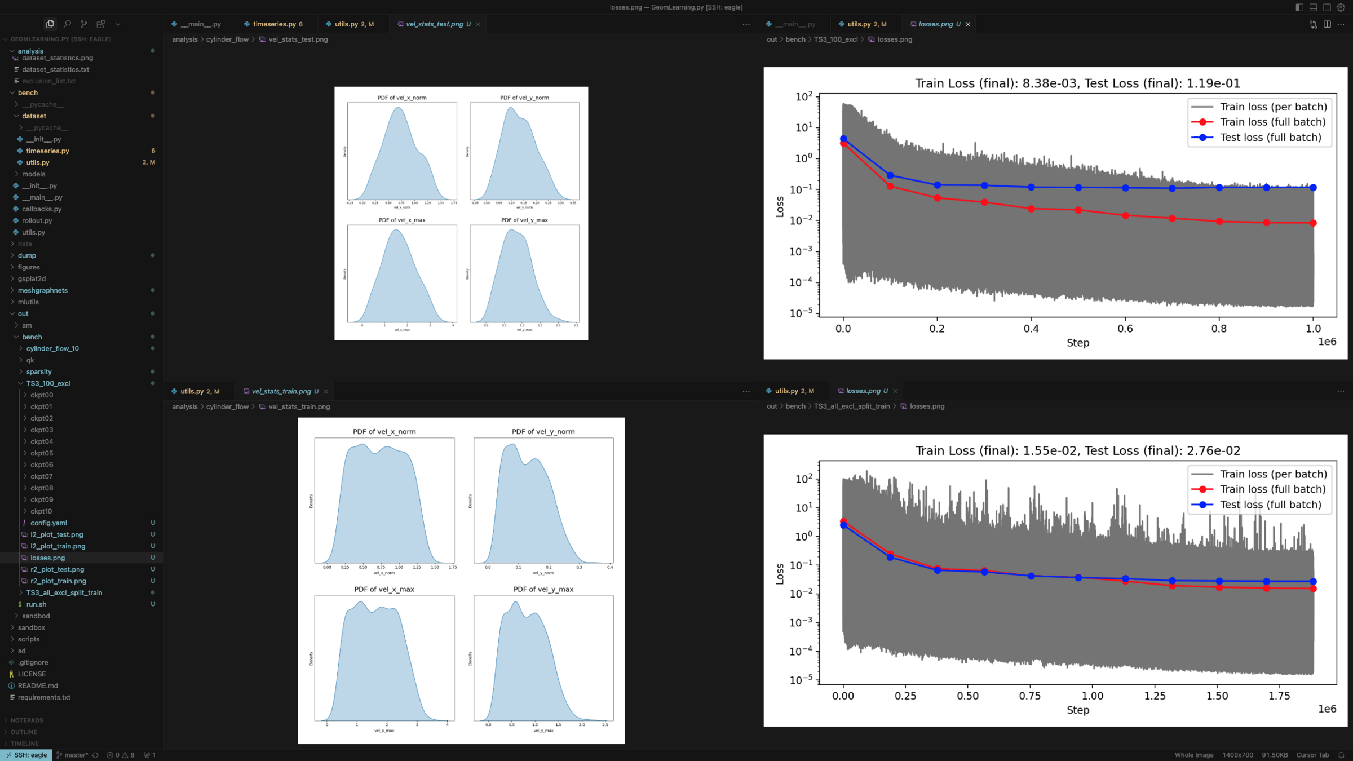Screen dimensions: 1353x761
Task: Toggle secondary sidebar visibility
Action: pyautogui.click(x=1327, y=7)
